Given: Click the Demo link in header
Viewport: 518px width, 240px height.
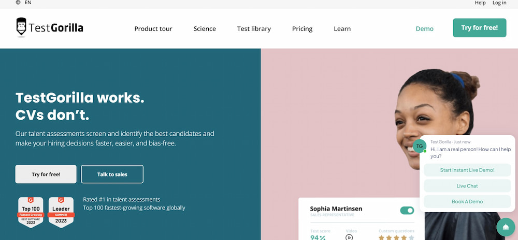Looking at the screenshot, I should (425, 28).
